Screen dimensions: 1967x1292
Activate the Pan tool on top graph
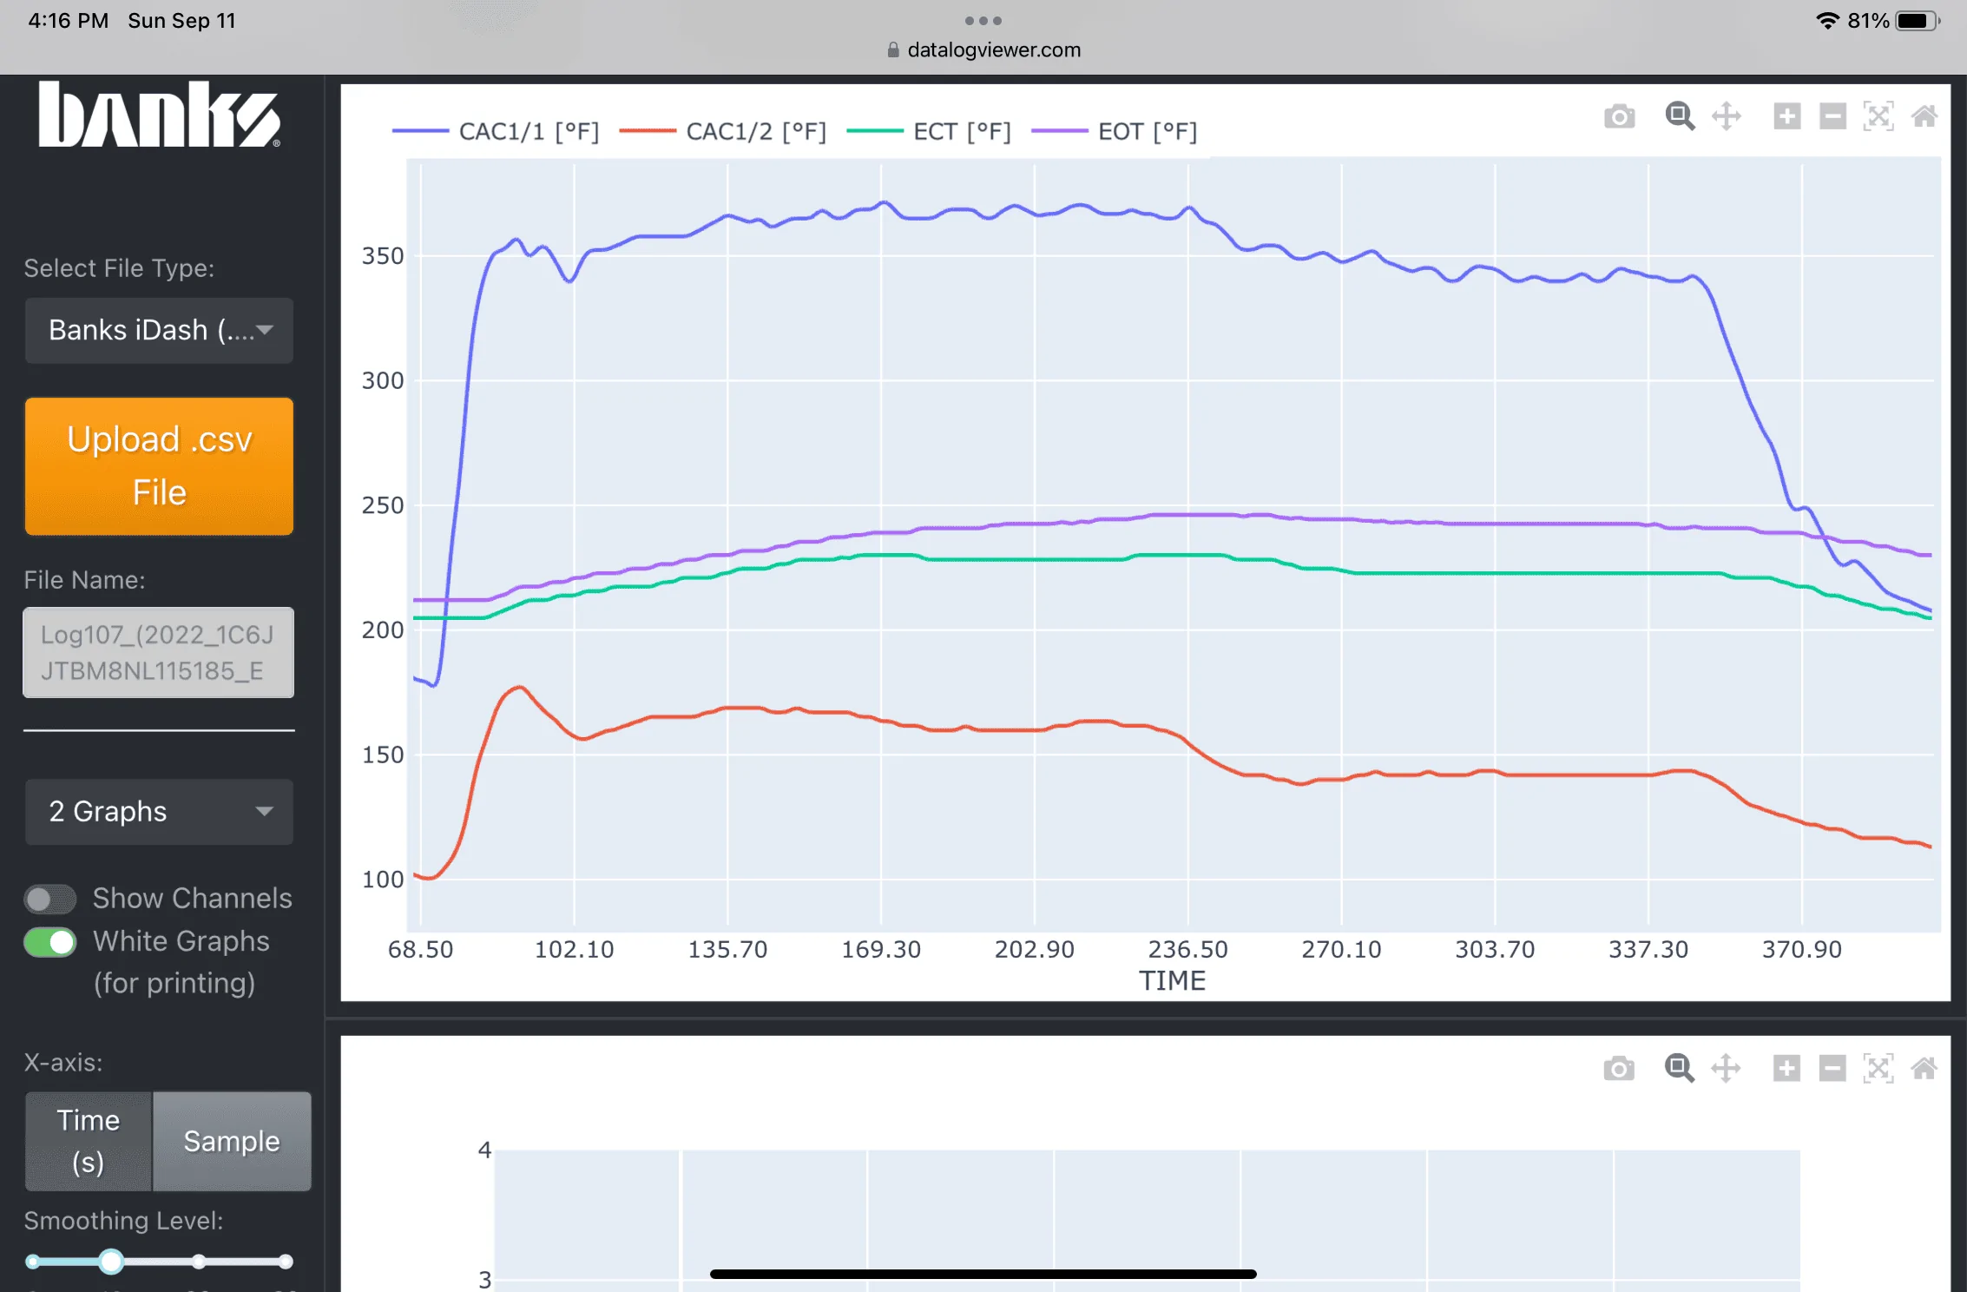tap(1726, 116)
